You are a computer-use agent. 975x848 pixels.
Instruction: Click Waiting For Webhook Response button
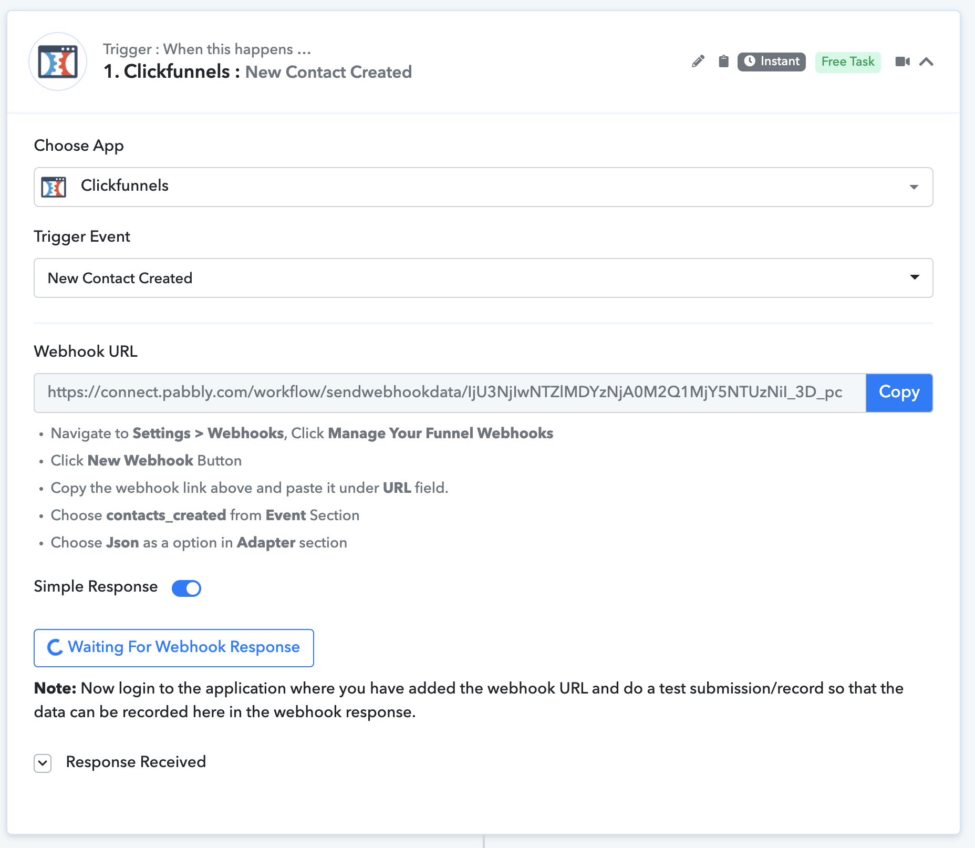[174, 648]
